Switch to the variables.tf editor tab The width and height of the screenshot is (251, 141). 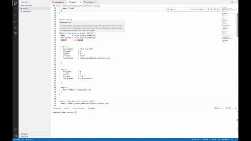[x=91, y=2]
